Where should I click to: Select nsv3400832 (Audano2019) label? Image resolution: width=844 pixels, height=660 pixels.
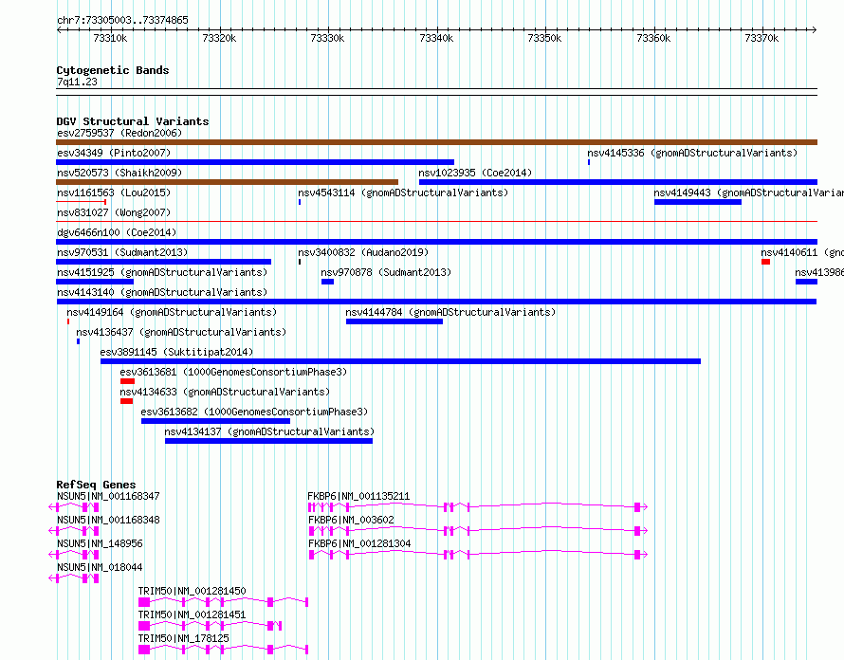pyautogui.click(x=363, y=252)
